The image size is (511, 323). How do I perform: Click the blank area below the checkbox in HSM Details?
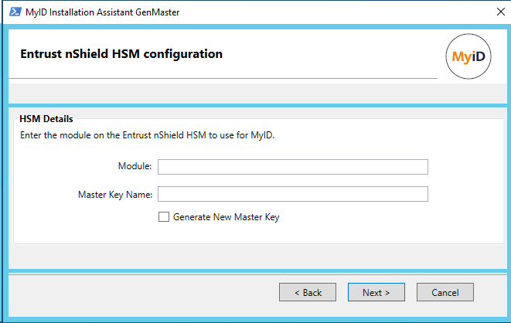click(257, 233)
